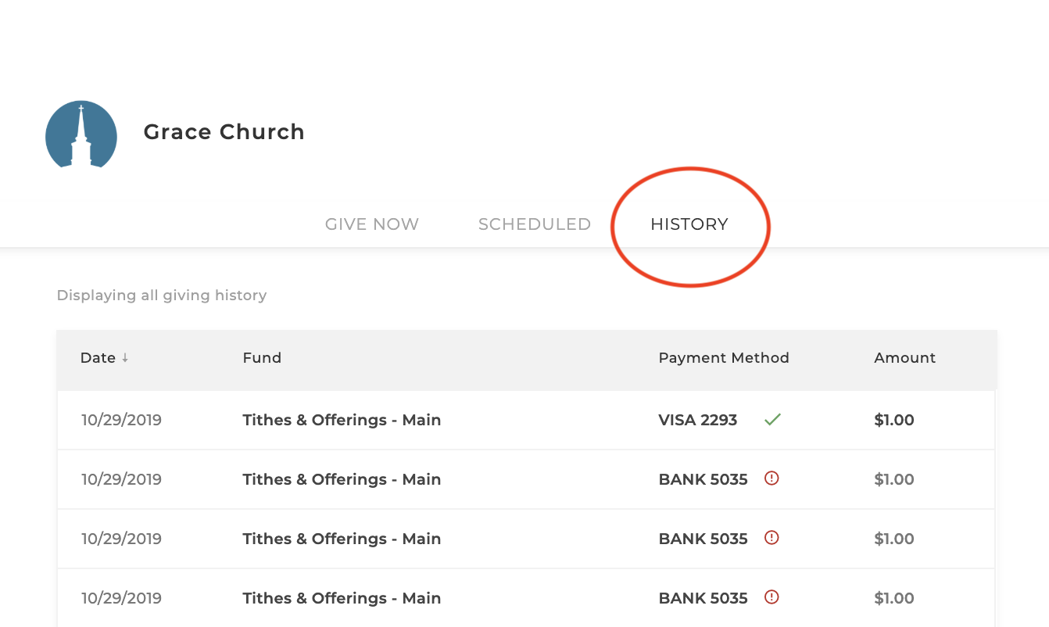The height and width of the screenshot is (627, 1049).
Task: Click the red alert icon in the second row
Action: (772, 478)
